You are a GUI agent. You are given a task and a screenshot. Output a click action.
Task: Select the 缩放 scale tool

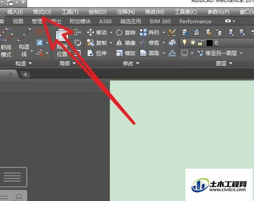[126, 53]
